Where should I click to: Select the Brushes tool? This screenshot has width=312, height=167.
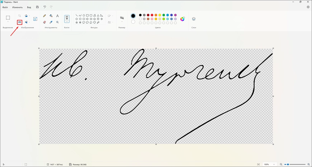67,18
